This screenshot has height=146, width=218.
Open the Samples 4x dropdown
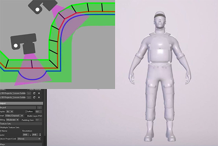pyautogui.click(x=10, y=112)
